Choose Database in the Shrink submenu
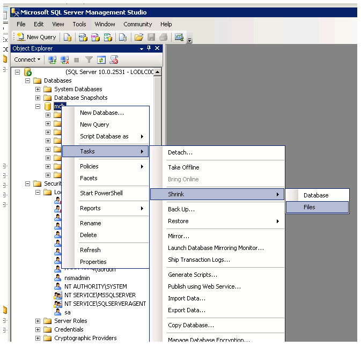Image resolution: width=361 pixels, height=346 pixels. [315, 195]
